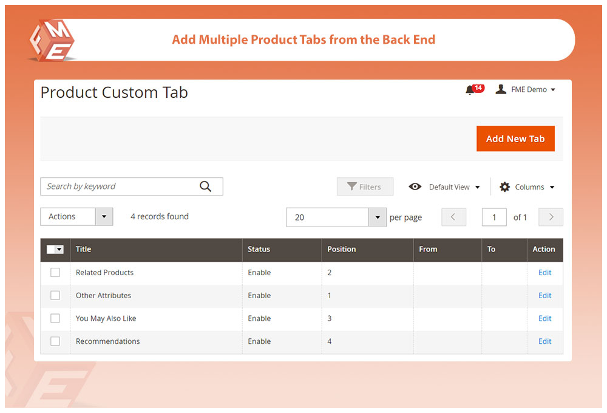Click the Add New Tab button
The image size is (607, 413).
(x=515, y=138)
